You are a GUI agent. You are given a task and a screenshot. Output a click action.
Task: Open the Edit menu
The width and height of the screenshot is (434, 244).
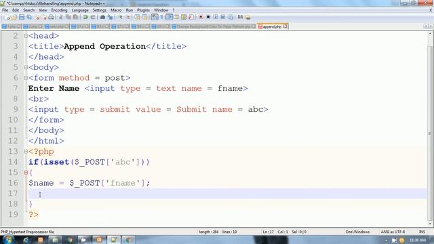click(x=16, y=10)
